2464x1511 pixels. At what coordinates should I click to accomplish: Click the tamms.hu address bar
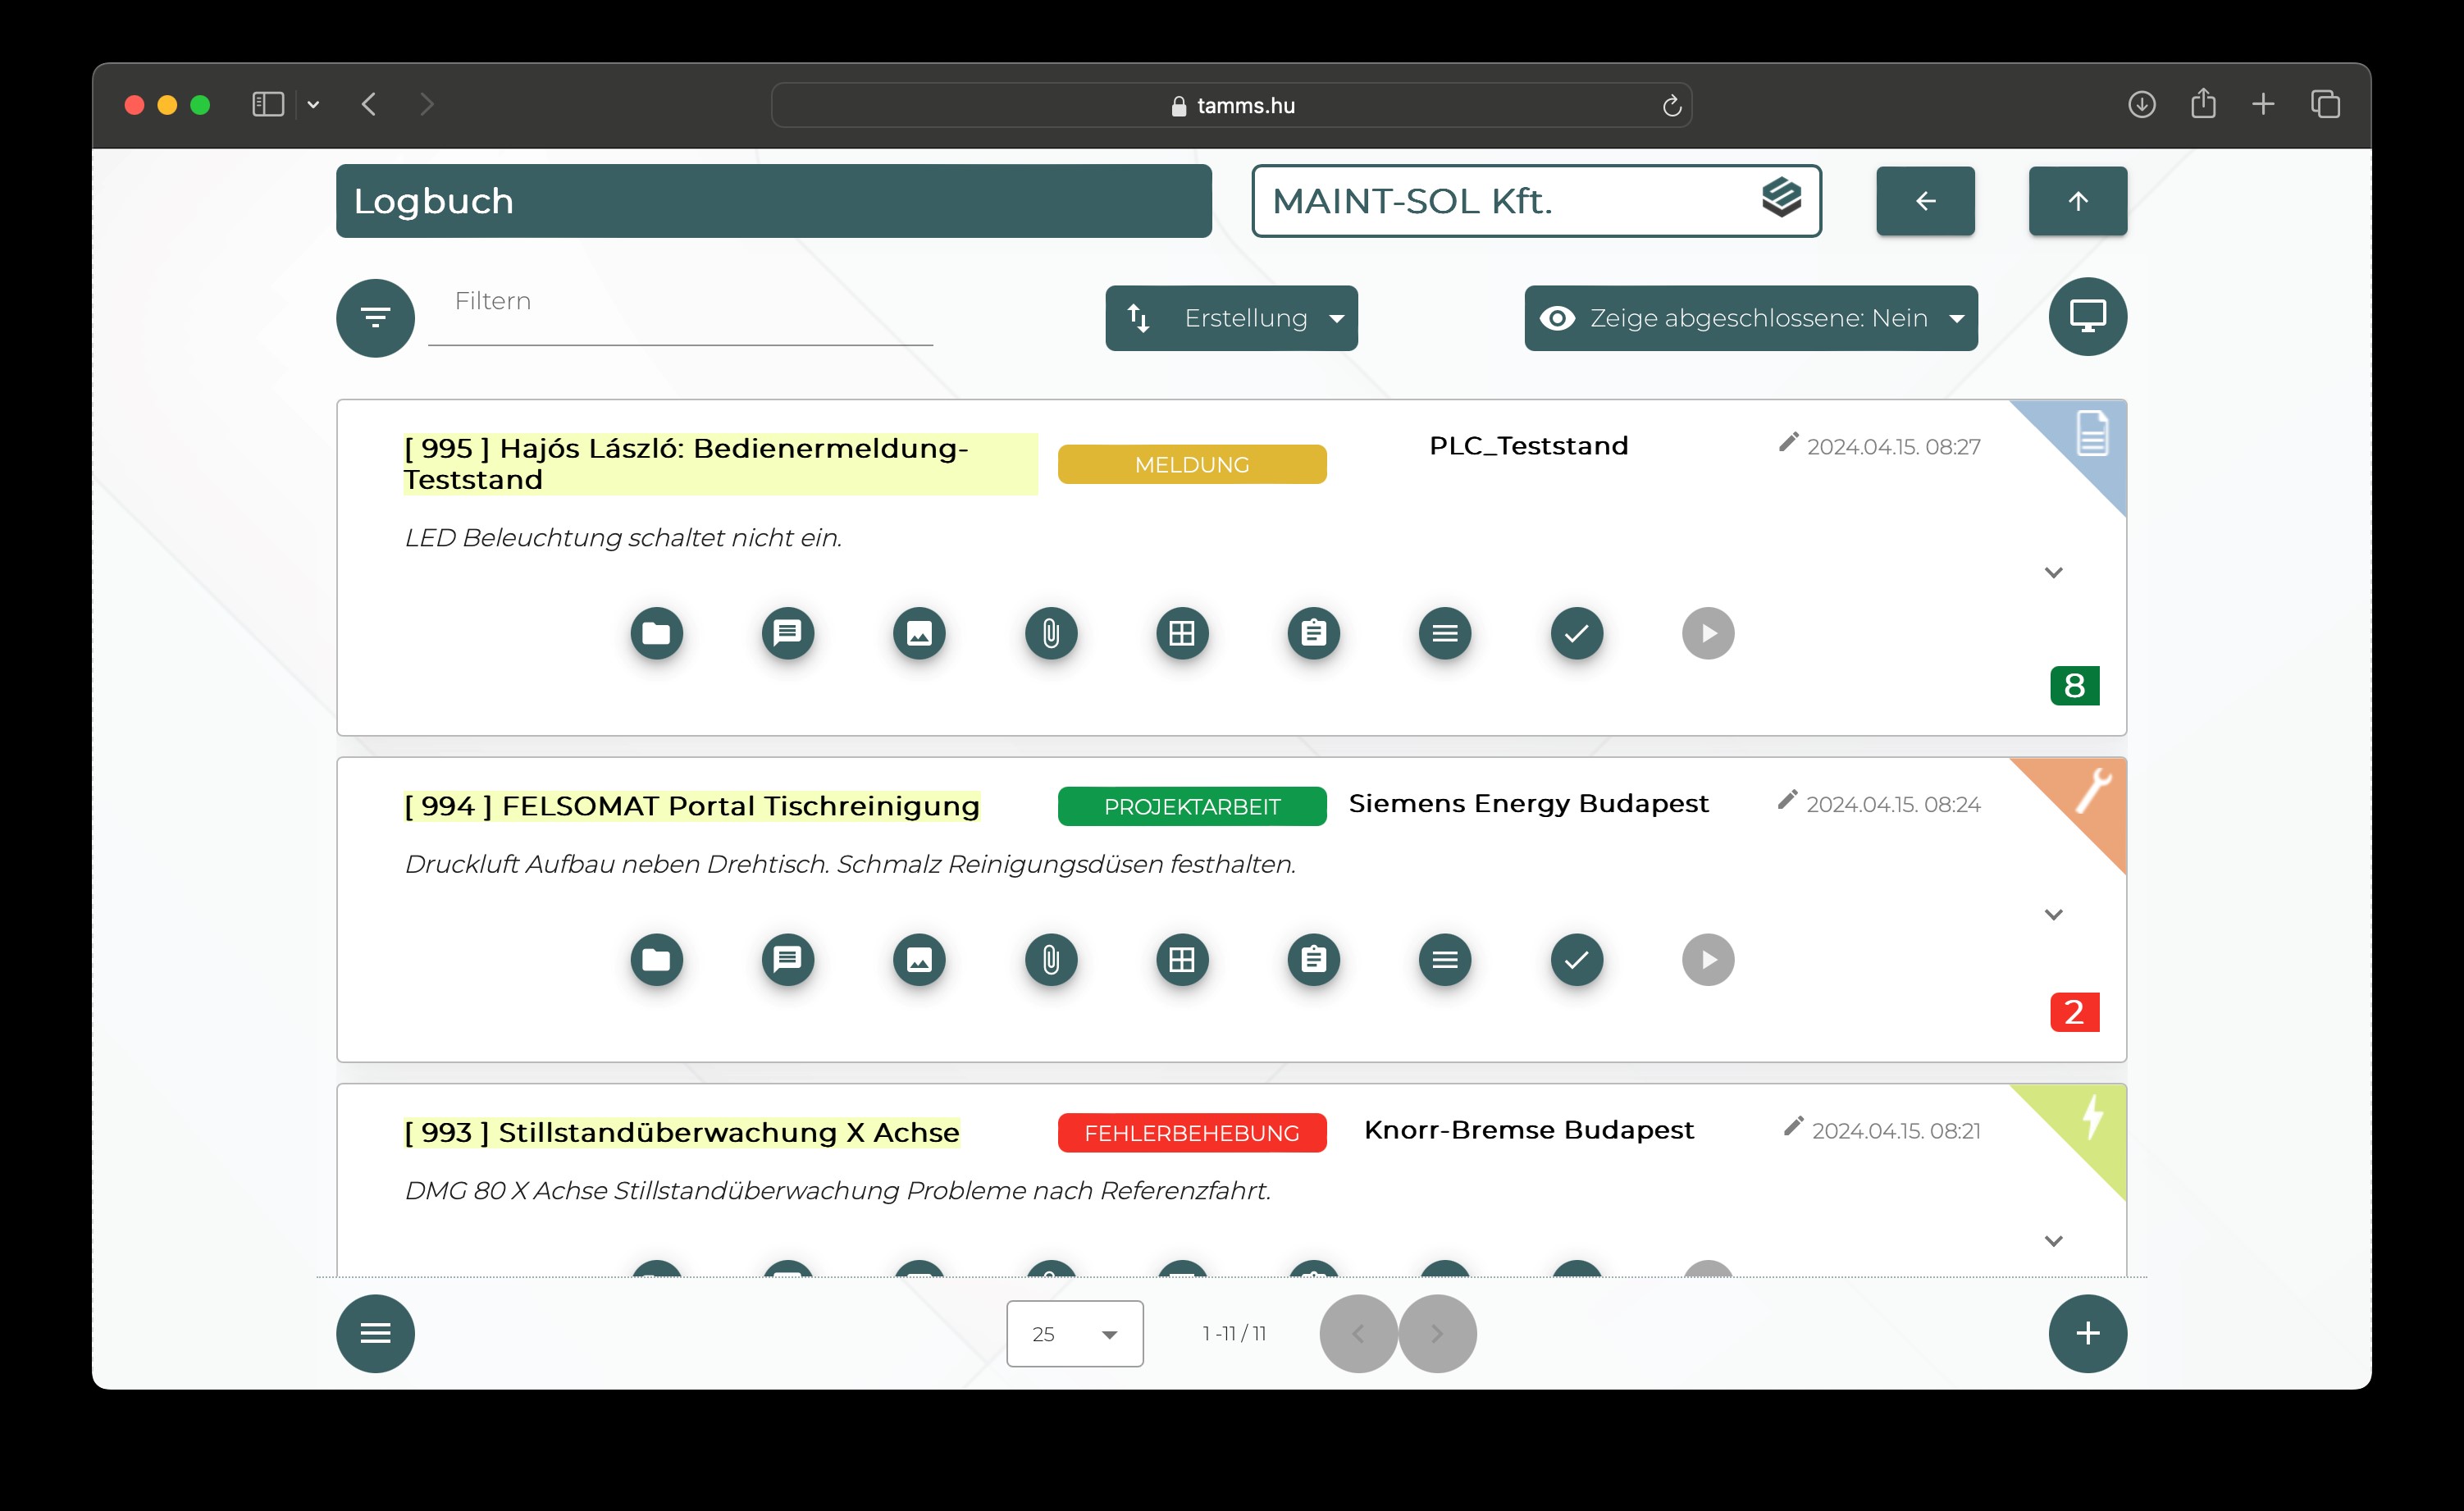[x=1231, y=105]
